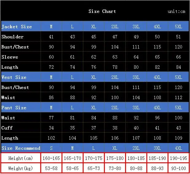This screenshot has width=190, height=174.
Task: Click height range "180-185"
Action: (136, 158)
